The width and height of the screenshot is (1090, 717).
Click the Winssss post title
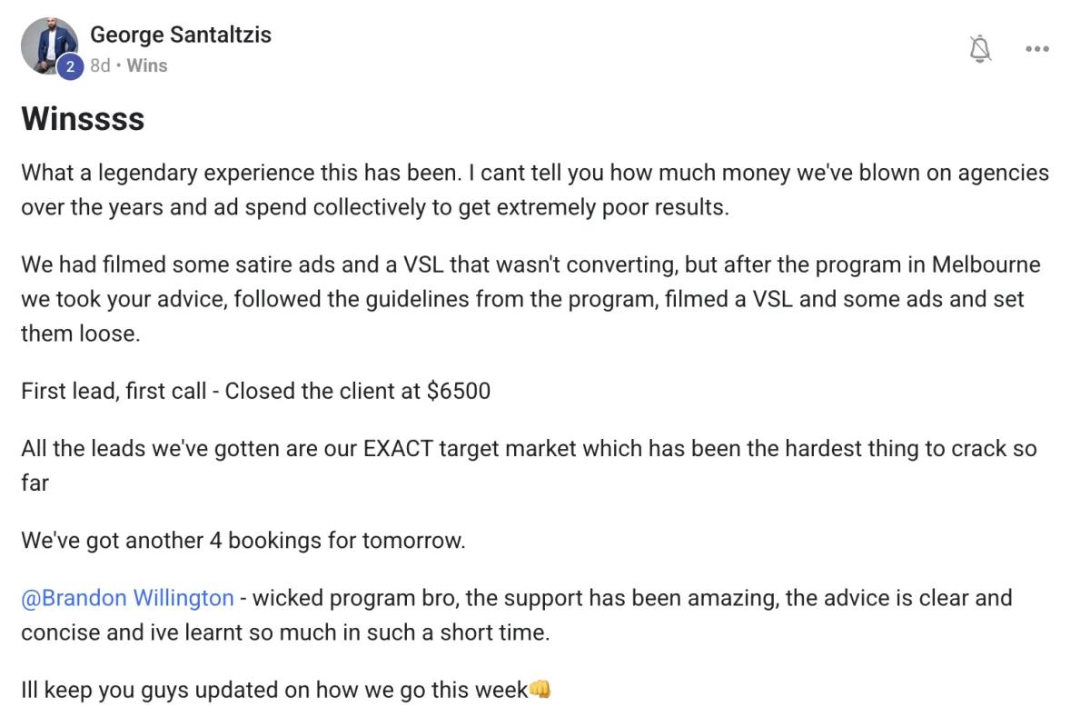(x=83, y=119)
